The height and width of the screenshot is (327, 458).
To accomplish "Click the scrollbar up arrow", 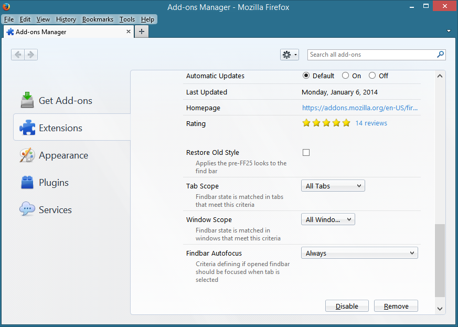I will click(x=440, y=76).
